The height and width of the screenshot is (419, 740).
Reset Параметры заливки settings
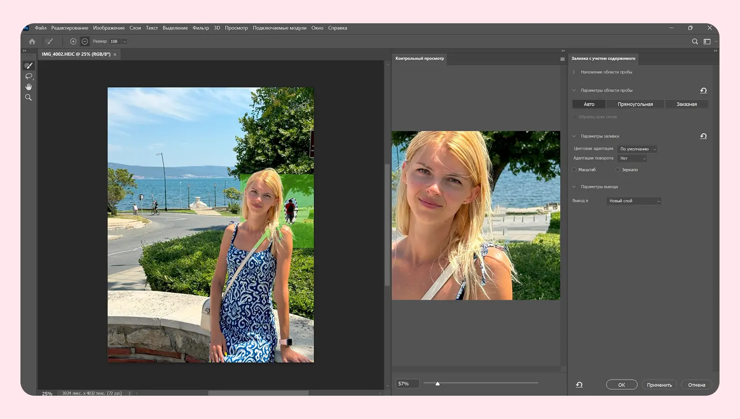[x=704, y=136]
